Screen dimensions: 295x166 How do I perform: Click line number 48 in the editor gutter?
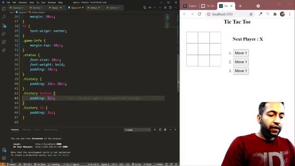coord(16,122)
